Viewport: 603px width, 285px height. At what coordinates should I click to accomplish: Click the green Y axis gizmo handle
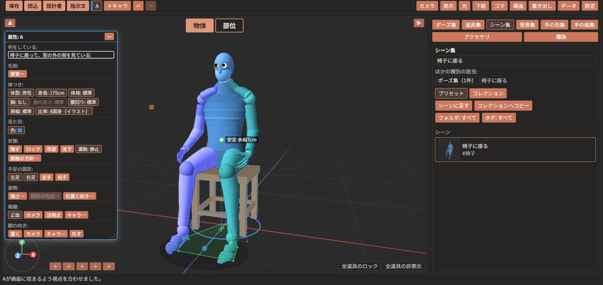pos(22,242)
